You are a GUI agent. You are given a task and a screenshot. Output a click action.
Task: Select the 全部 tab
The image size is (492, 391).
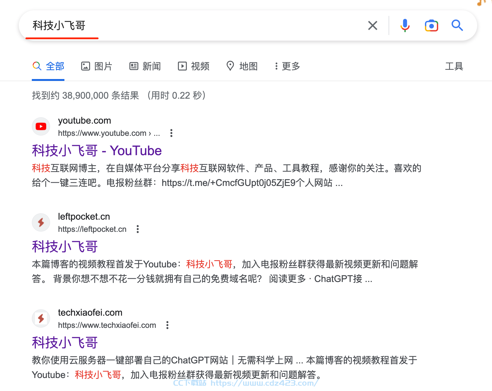(x=48, y=66)
